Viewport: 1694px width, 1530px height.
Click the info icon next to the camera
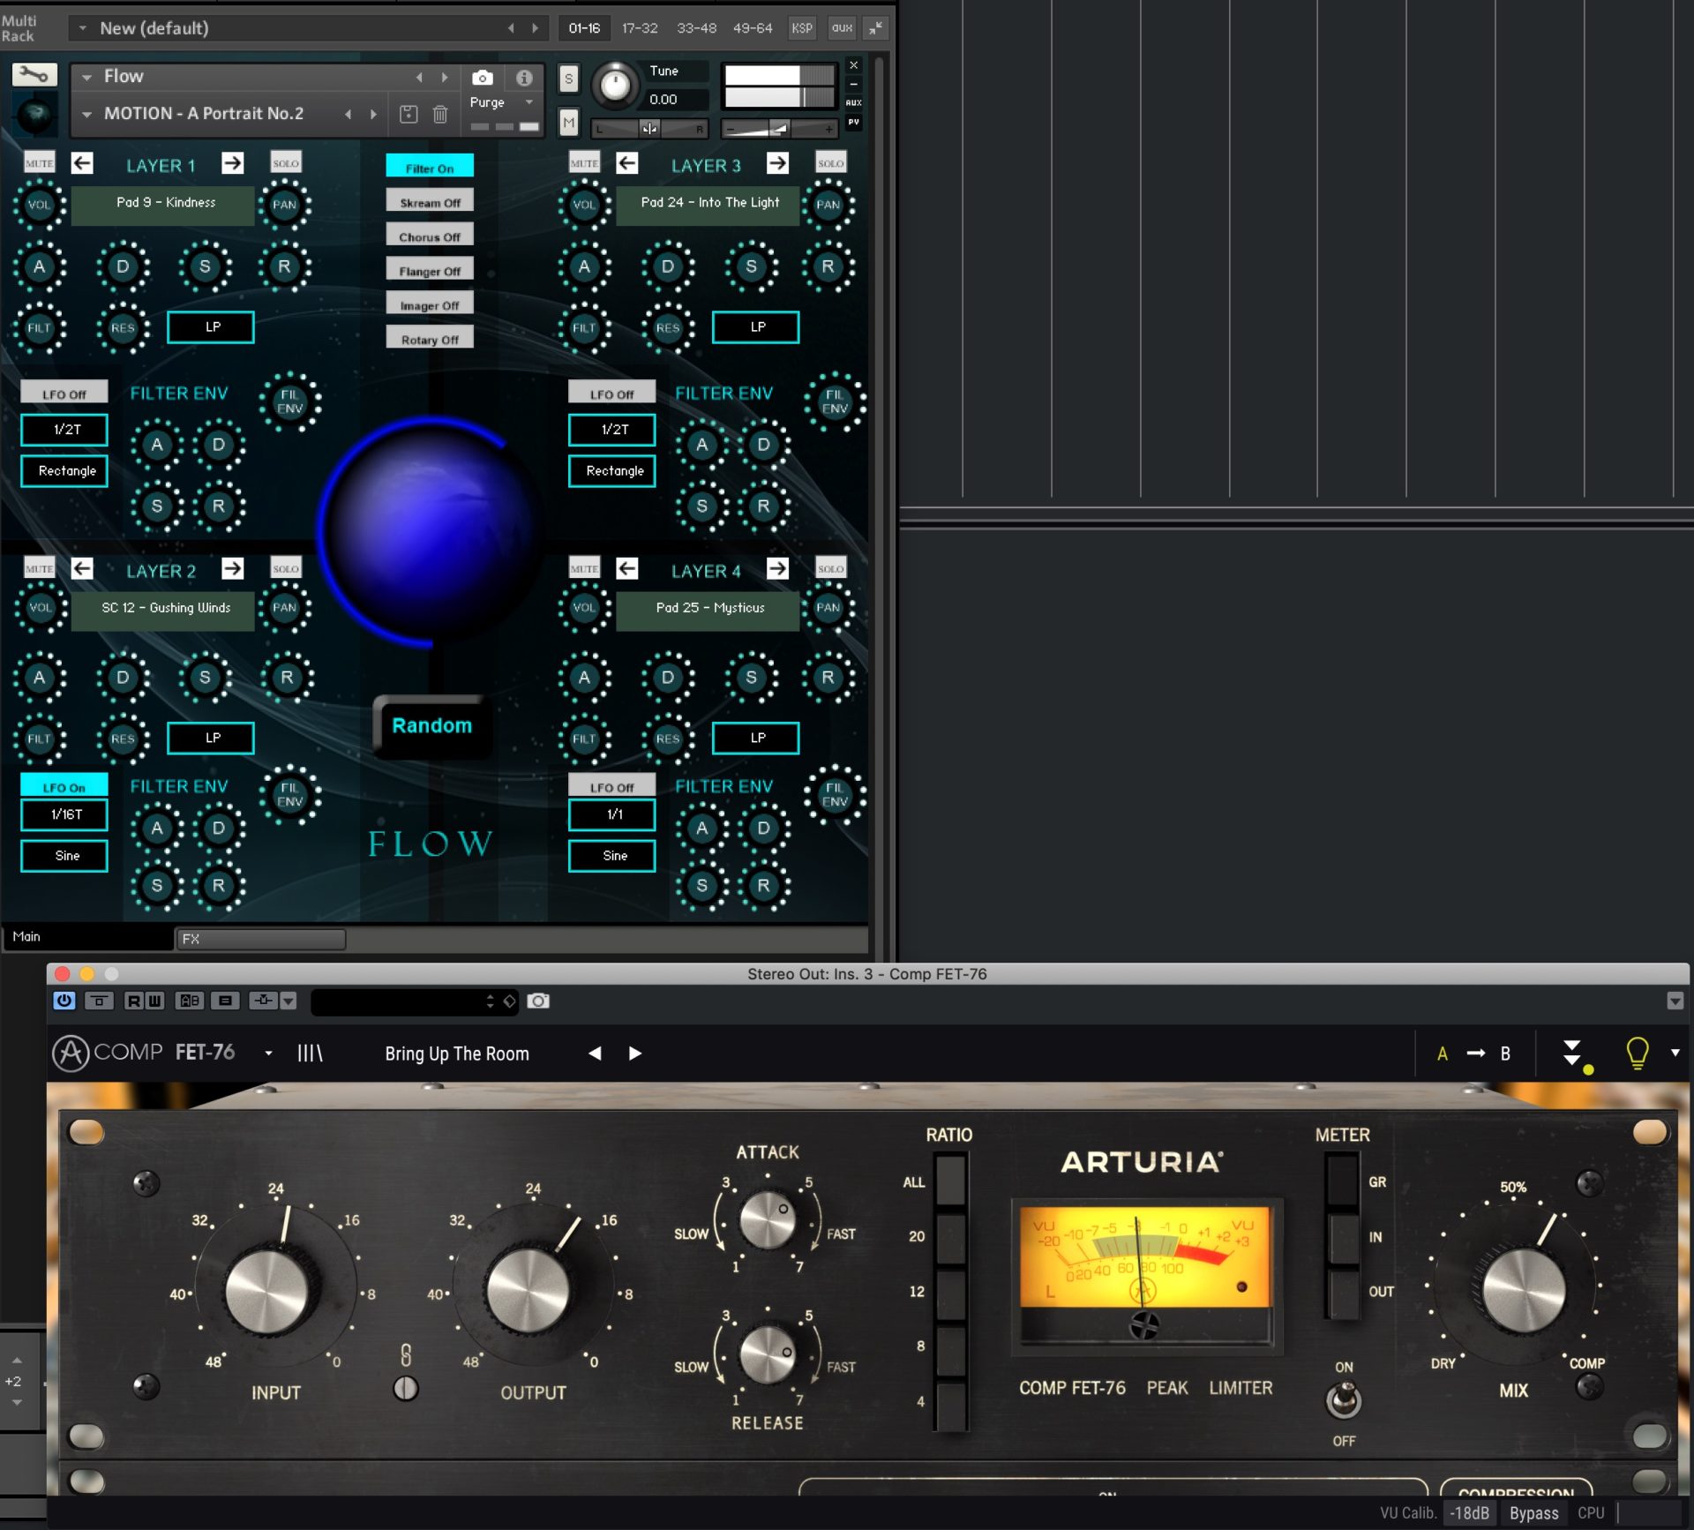pyautogui.click(x=525, y=78)
